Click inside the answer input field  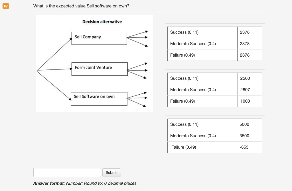click(x=67, y=172)
